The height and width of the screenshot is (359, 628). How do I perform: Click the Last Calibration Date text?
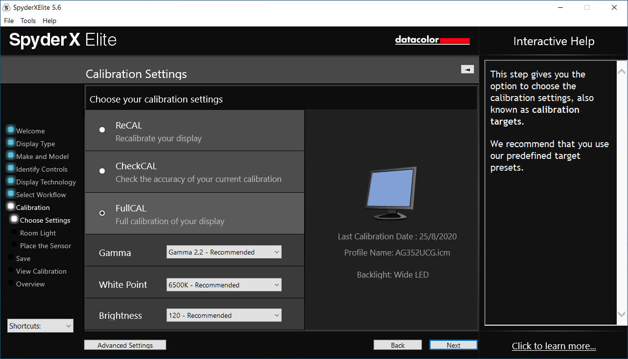pyautogui.click(x=397, y=236)
